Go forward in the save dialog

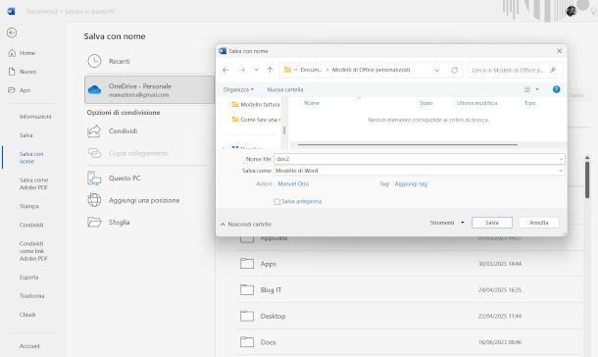pos(242,71)
